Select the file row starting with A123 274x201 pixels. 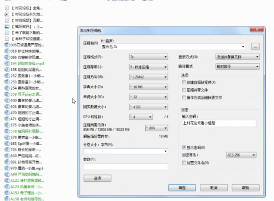pos(24,187)
